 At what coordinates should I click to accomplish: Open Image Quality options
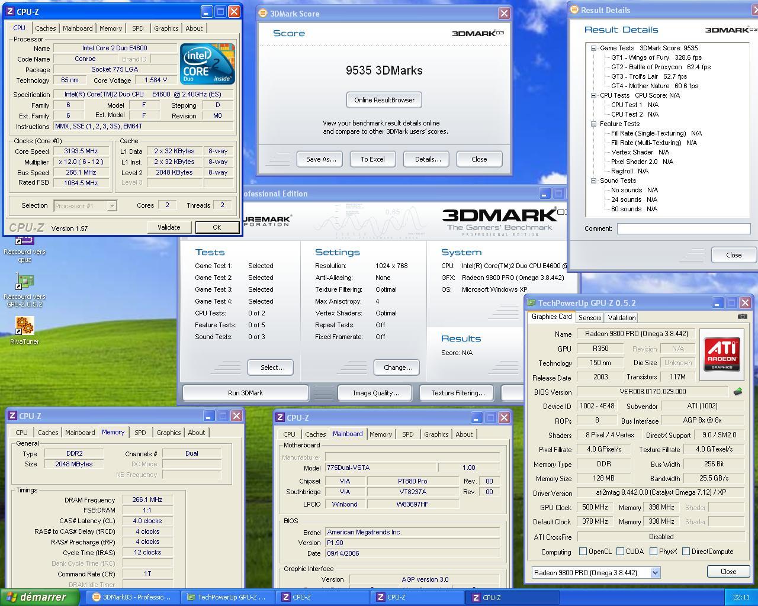[376, 393]
